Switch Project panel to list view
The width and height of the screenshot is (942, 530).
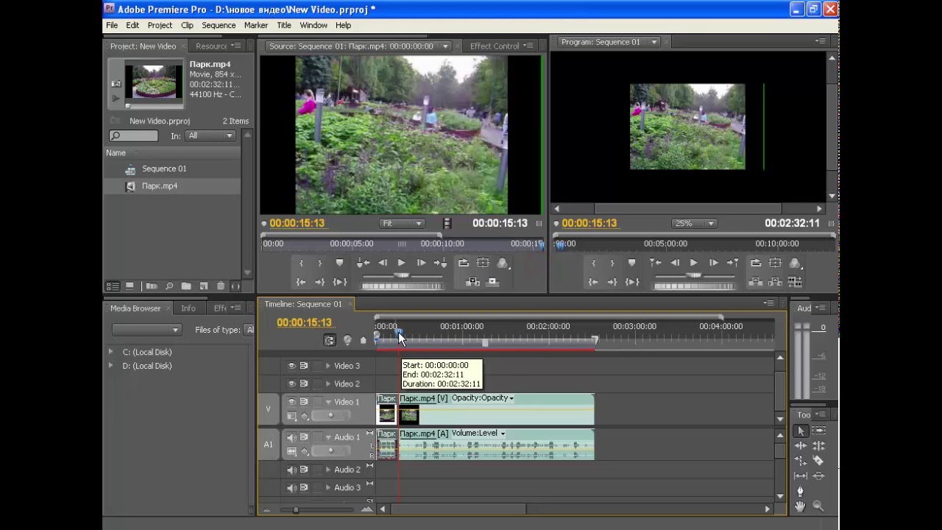pyautogui.click(x=113, y=286)
